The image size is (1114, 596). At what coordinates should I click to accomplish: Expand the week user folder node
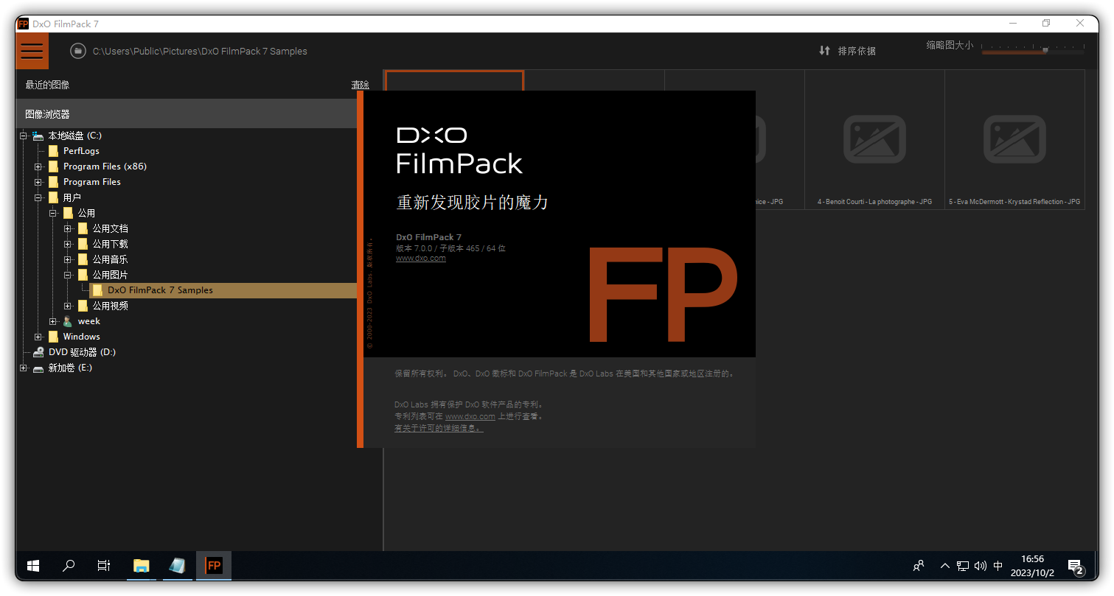[53, 321]
